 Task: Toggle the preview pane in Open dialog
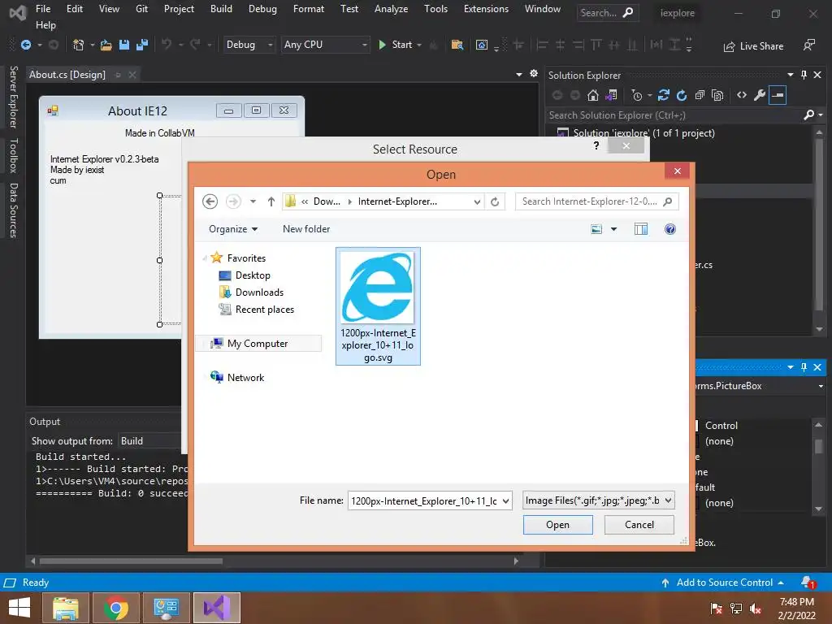(641, 229)
